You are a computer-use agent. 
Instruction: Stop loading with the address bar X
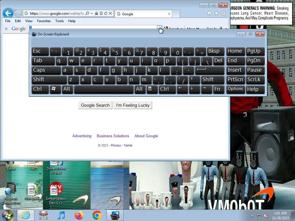click(x=110, y=13)
